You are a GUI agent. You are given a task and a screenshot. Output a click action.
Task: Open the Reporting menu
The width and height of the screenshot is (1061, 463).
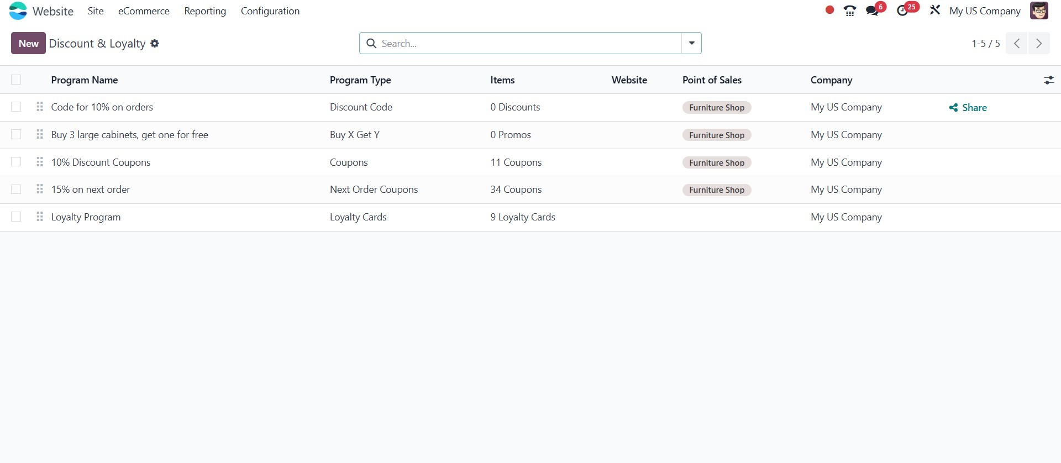pyautogui.click(x=205, y=11)
